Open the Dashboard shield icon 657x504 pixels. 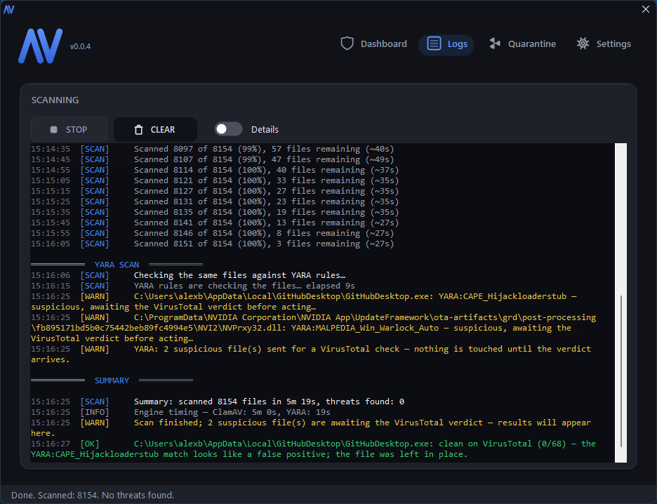347,44
